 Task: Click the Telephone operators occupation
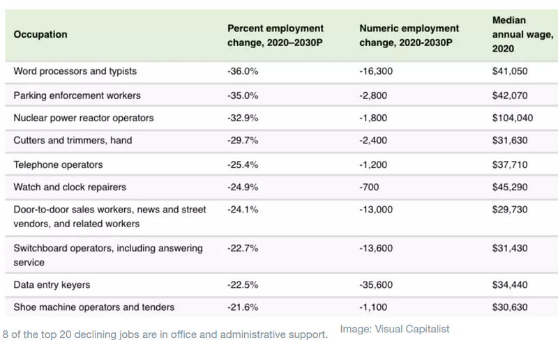[x=58, y=164]
